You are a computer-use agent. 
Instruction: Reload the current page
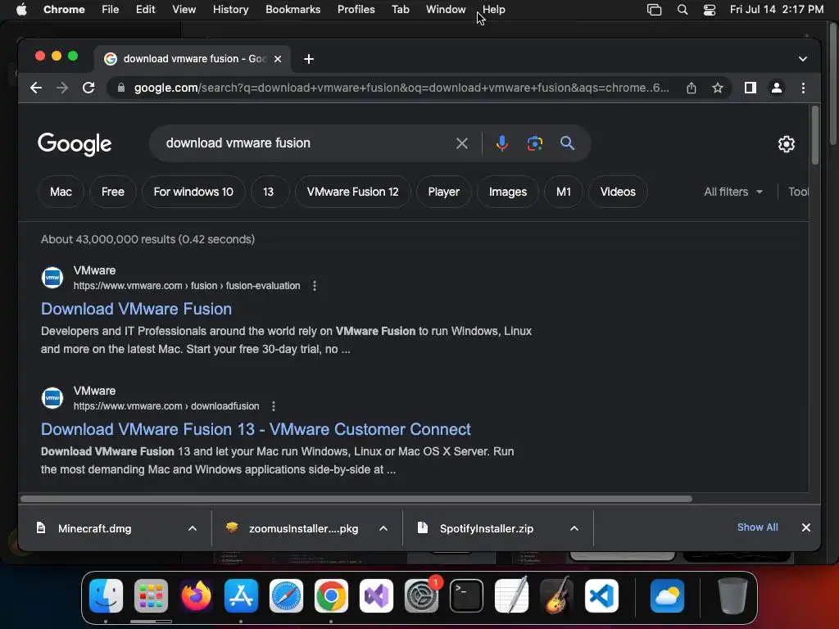coord(88,88)
